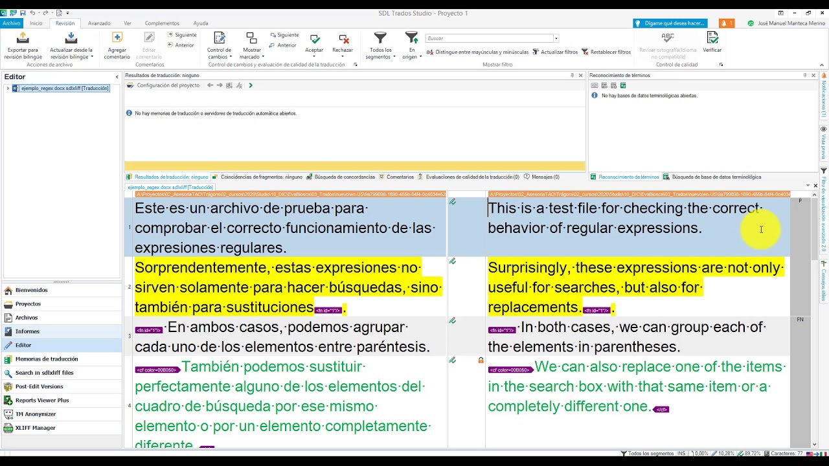829x466 pixels.
Task: Open Control de calidad dialog launcher
Action: click(x=721, y=65)
